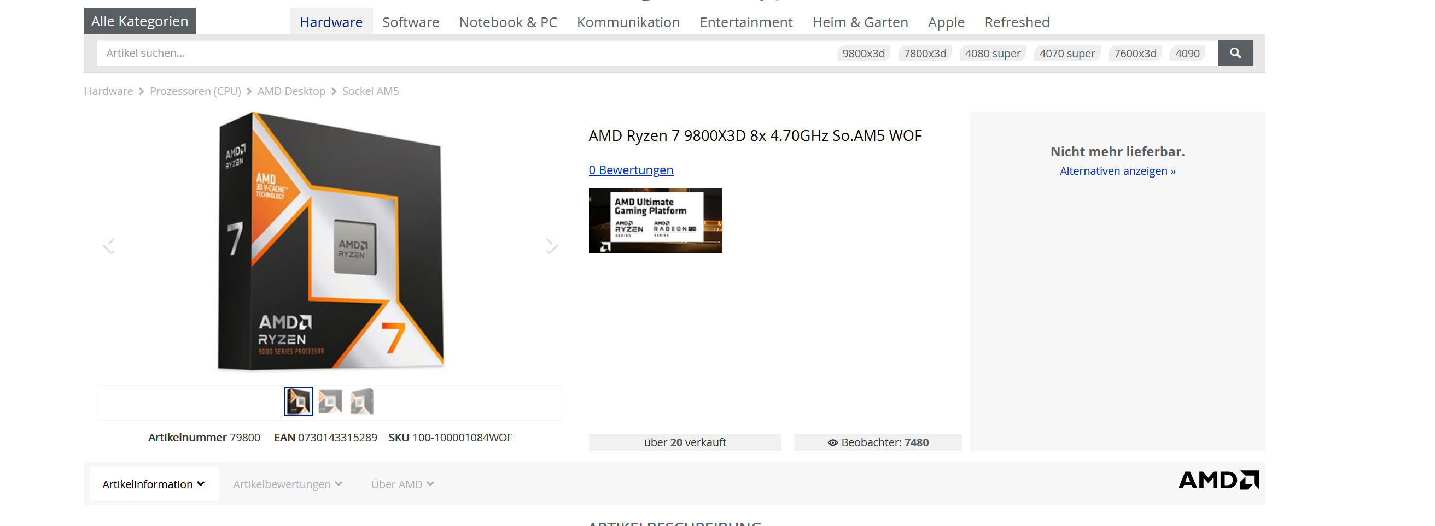Click the EAN 0730143315289 text
Viewport: 1435px width, 526px height.
coord(325,438)
